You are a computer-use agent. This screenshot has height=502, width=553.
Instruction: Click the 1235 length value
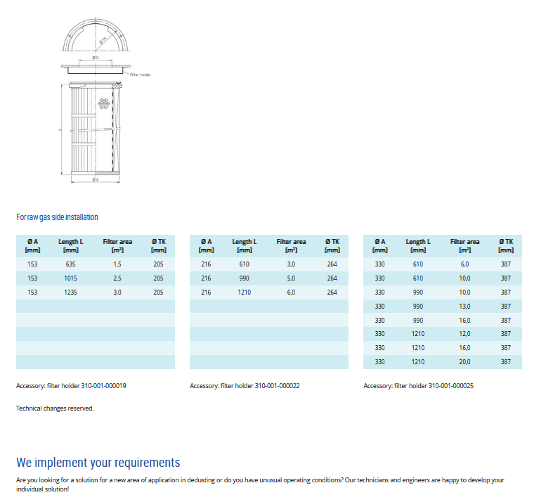(x=70, y=292)
